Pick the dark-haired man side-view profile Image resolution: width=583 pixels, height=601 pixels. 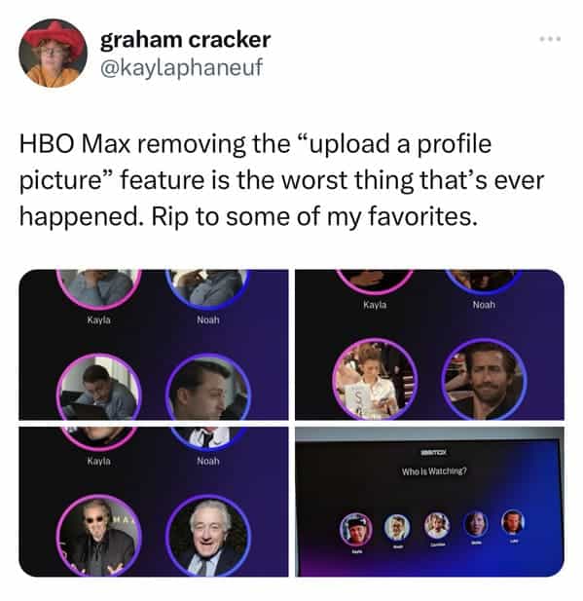[208, 387]
